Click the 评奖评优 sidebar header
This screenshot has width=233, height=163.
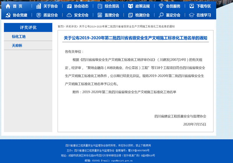click(x=28, y=27)
